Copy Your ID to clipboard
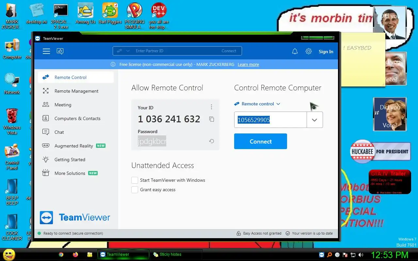 [212, 119]
